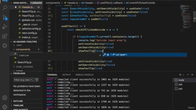Image resolution: width=196 pixels, height=110 pixels.
Task: Click the wrench icon in suggestion row
Action: (x=104, y=55)
